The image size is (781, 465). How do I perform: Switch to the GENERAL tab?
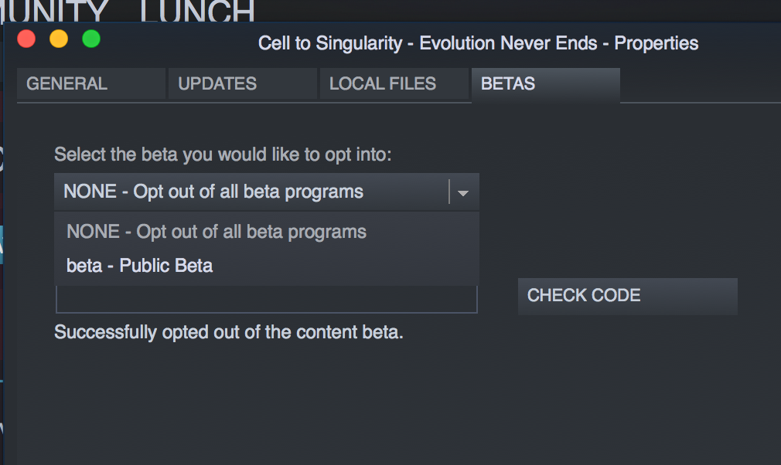pyautogui.click(x=91, y=83)
